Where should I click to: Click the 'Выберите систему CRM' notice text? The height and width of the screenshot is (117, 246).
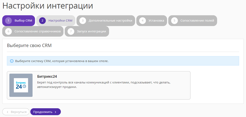click(x=62, y=61)
